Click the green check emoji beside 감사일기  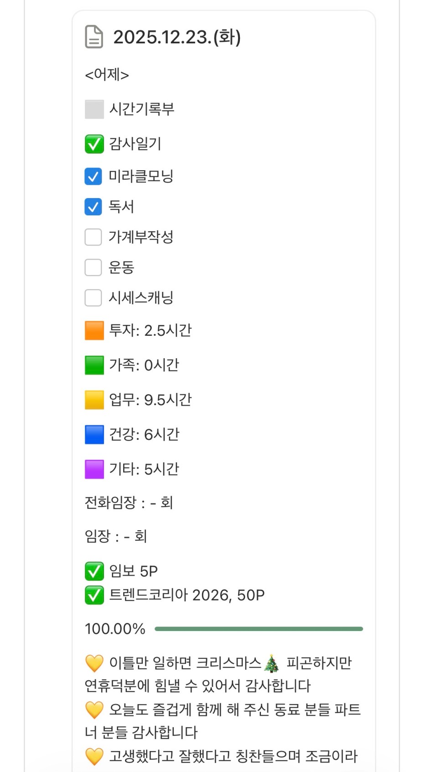click(94, 144)
